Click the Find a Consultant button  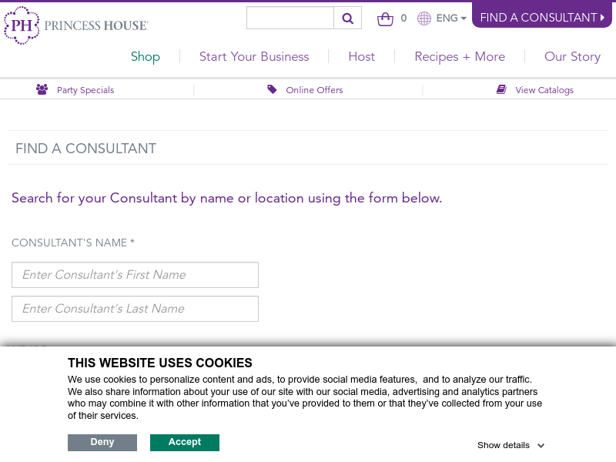[542, 17]
